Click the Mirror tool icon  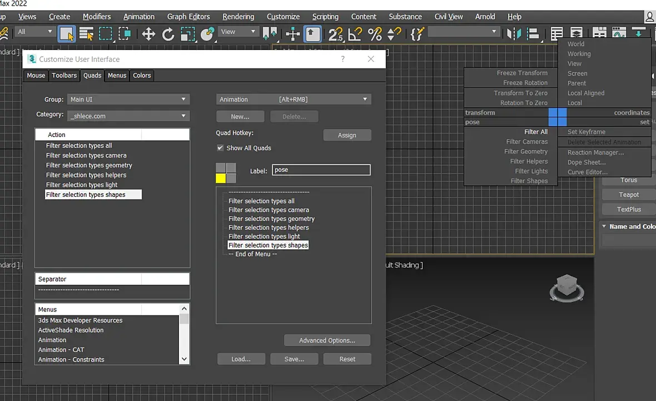513,34
